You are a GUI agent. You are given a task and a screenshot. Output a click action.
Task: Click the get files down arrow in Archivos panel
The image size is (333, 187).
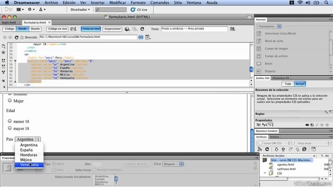coord(276,149)
